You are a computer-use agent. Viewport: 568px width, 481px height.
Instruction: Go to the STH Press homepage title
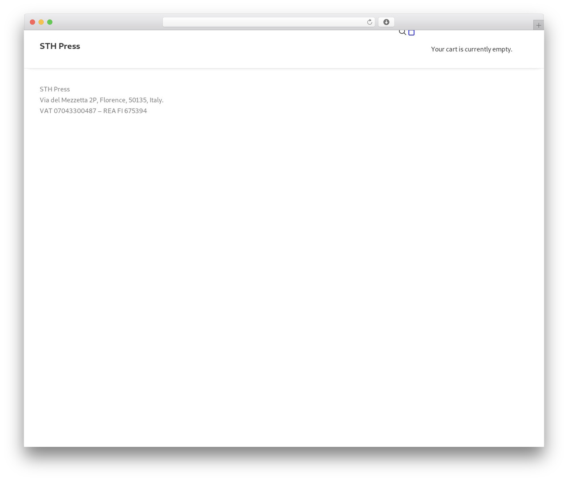(60, 46)
